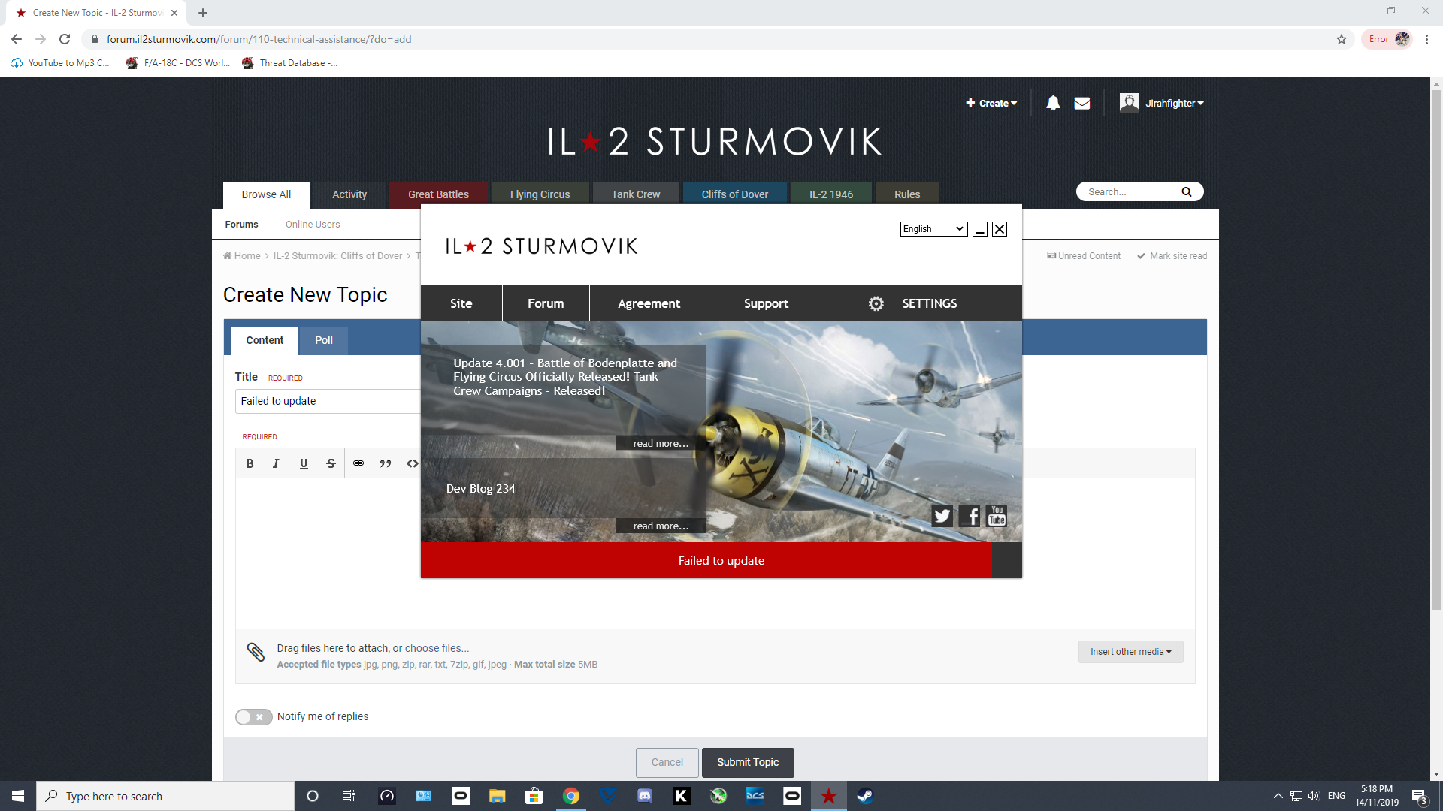Click Windows taskbar search box
1443x811 pixels.
pos(165,796)
